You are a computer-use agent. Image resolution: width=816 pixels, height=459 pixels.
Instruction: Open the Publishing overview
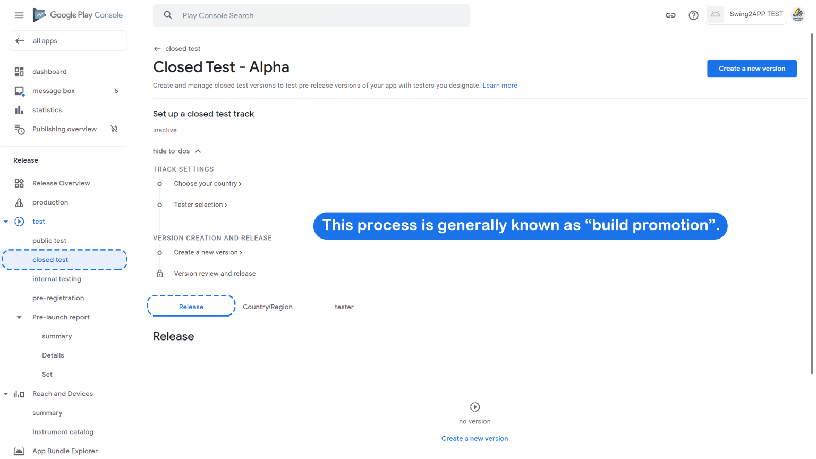(64, 129)
